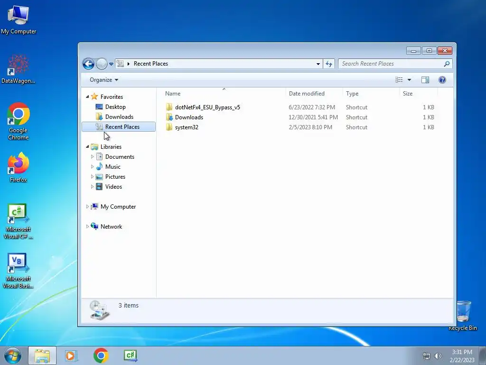Click the Change your view icon
Screen dimensions: 486x365
(x=399, y=80)
